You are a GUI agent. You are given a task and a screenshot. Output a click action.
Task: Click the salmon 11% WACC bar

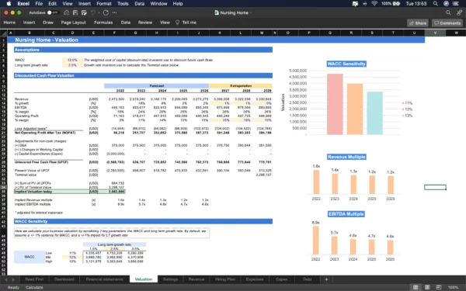tap(335, 104)
